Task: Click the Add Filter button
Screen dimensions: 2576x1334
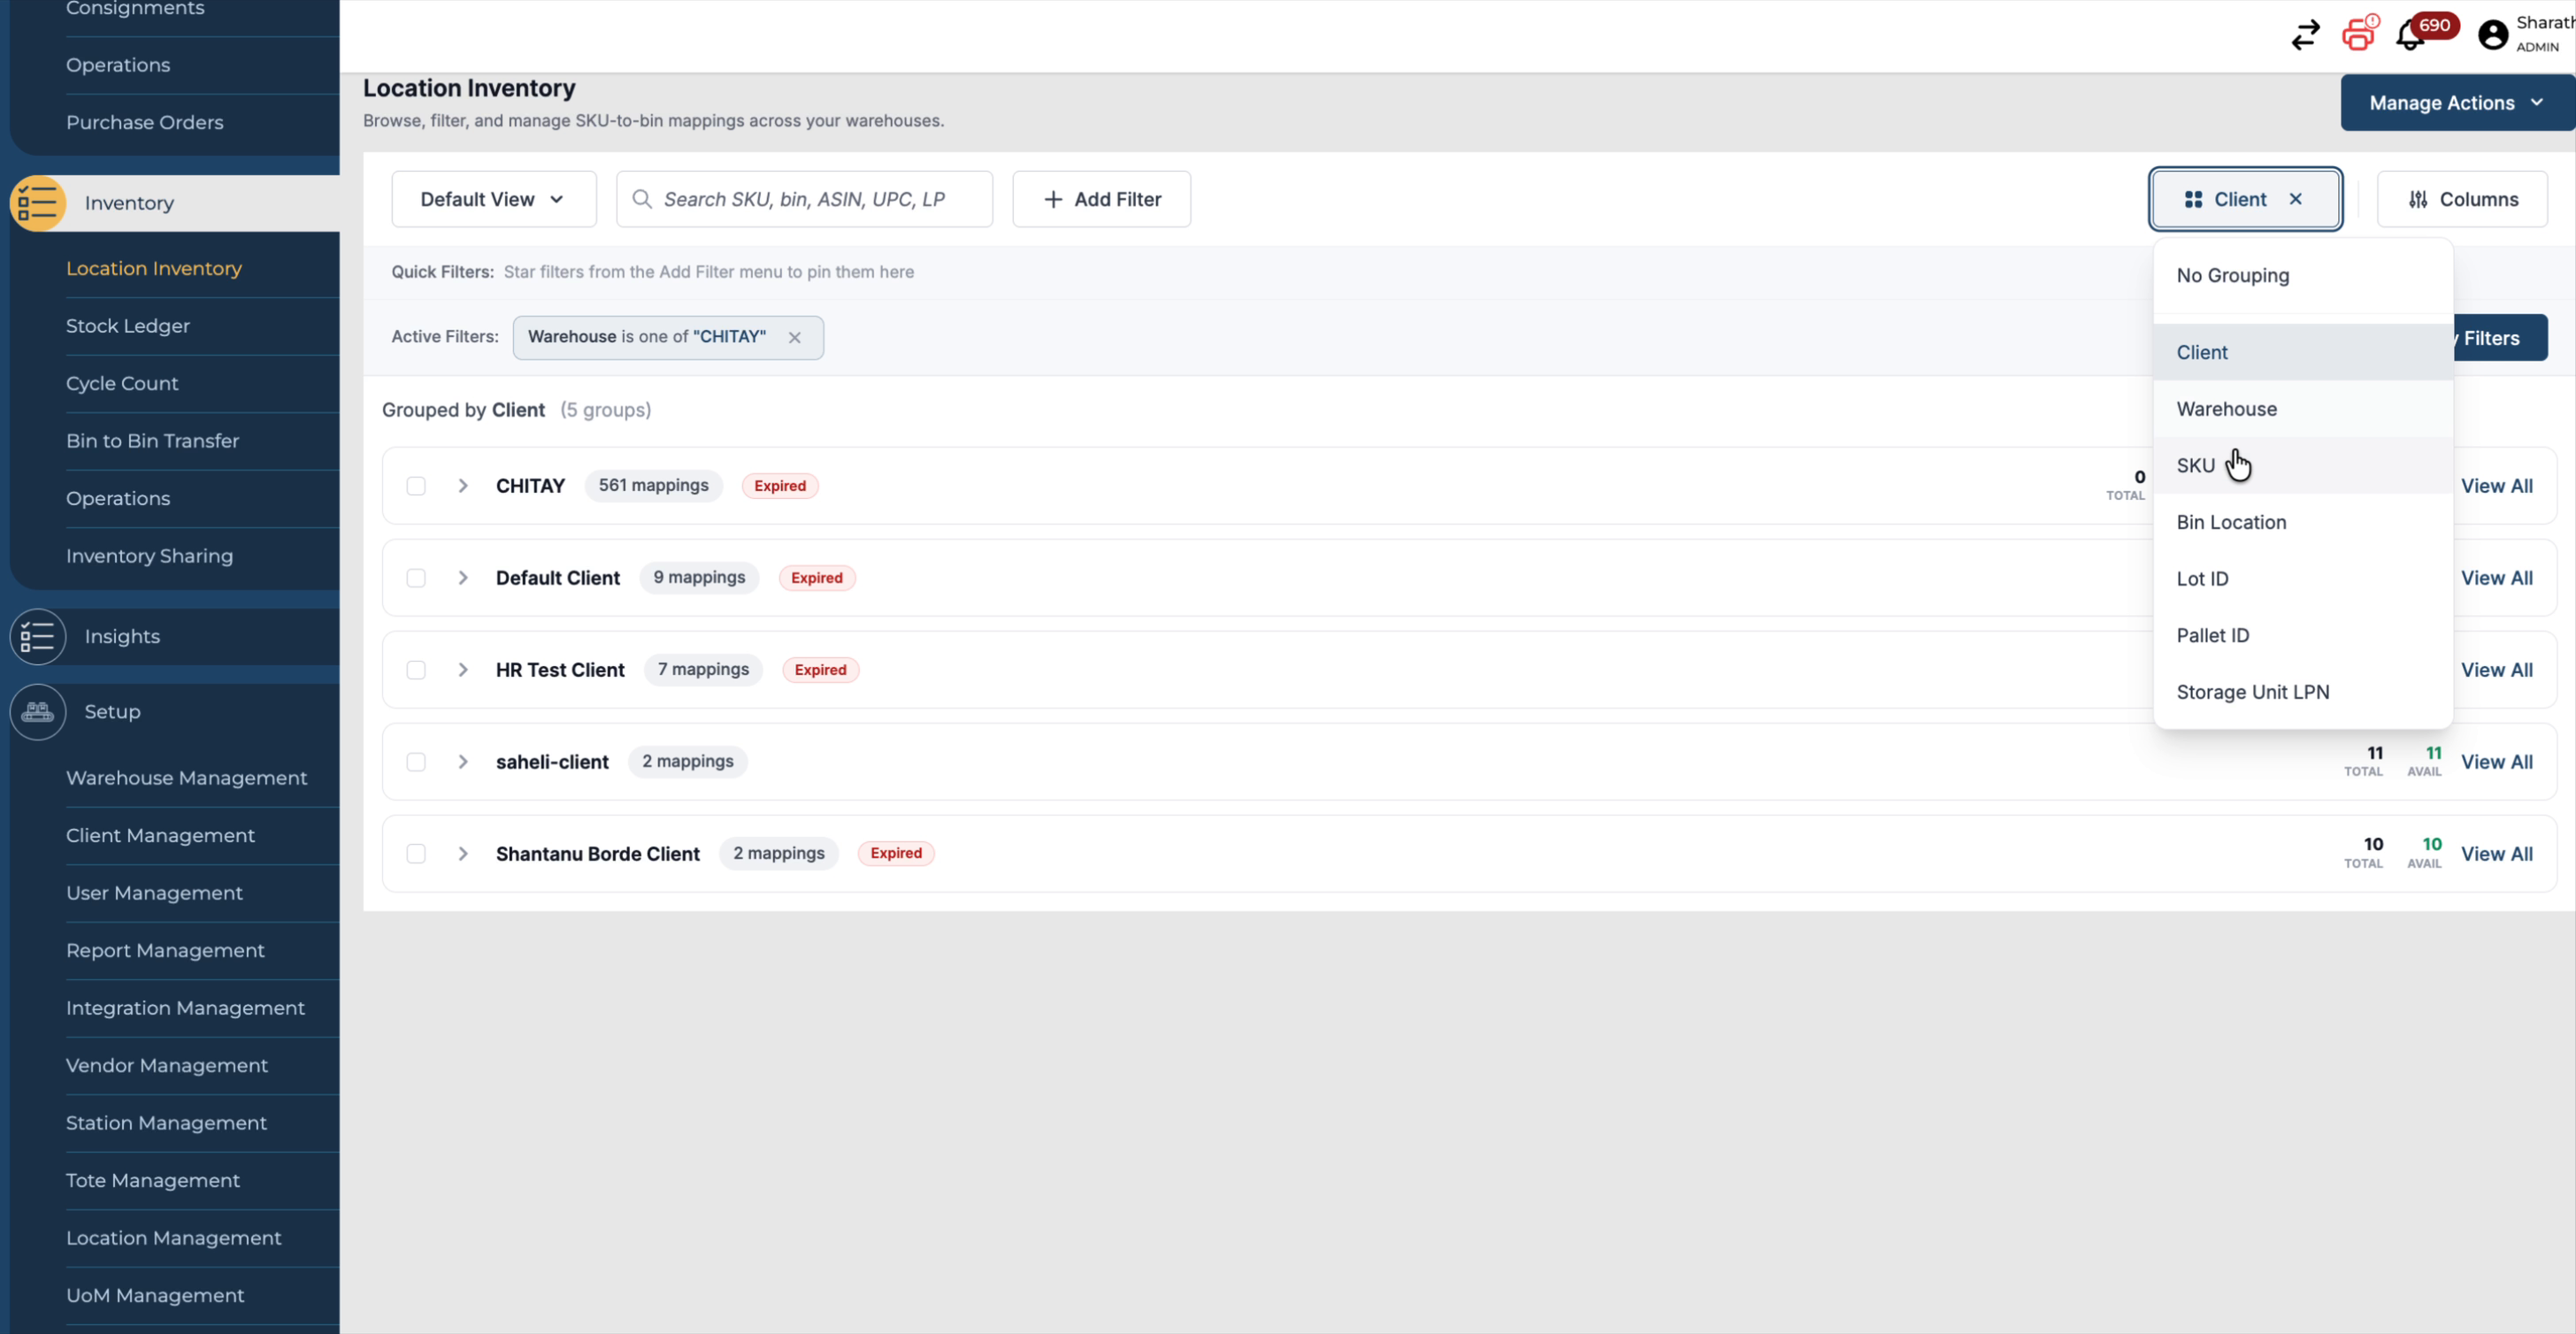Action: click(1101, 199)
